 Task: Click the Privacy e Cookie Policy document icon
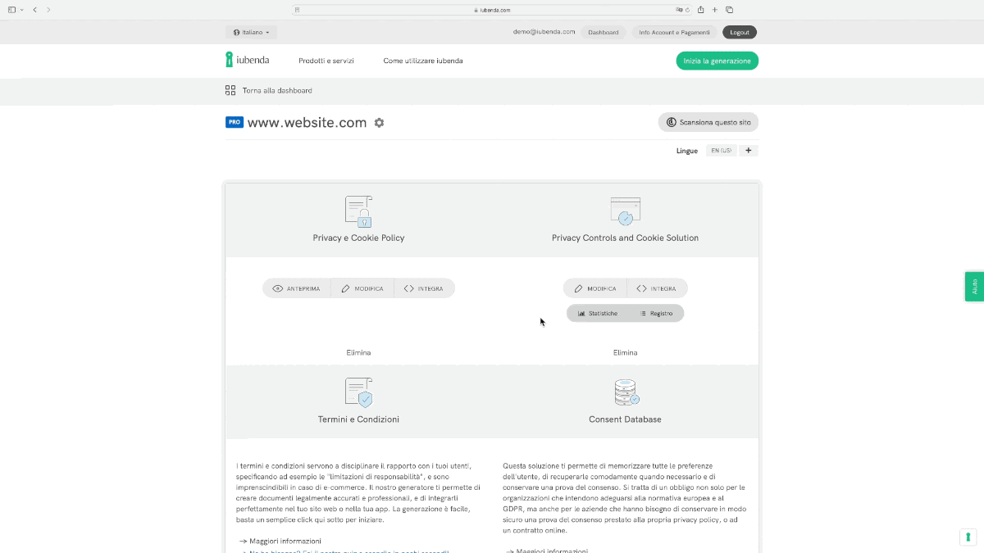(x=358, y=211)
